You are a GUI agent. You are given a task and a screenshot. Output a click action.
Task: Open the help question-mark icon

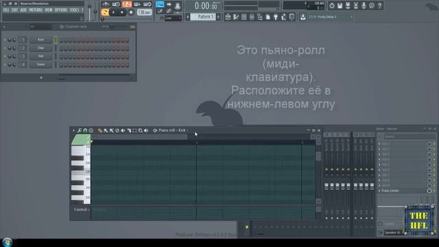[379, 5]
